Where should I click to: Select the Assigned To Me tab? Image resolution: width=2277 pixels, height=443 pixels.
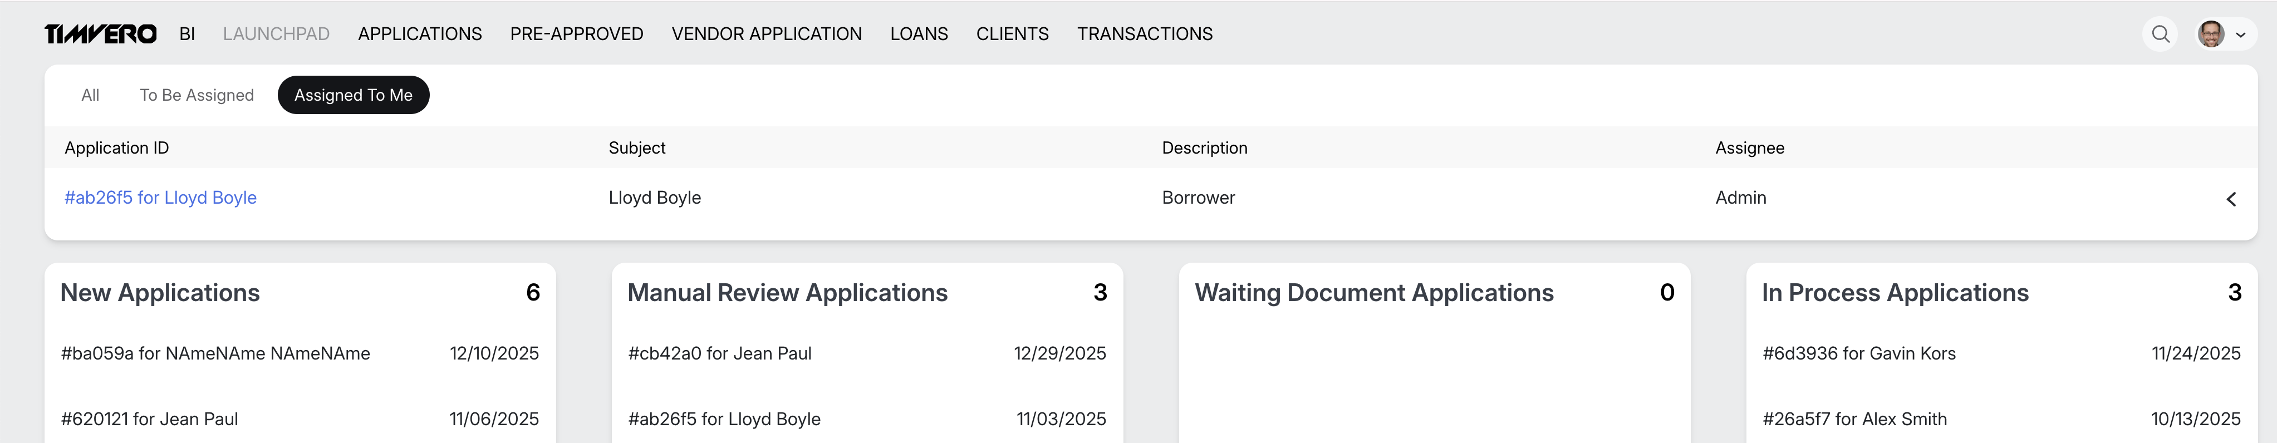[x=353, y=95]
